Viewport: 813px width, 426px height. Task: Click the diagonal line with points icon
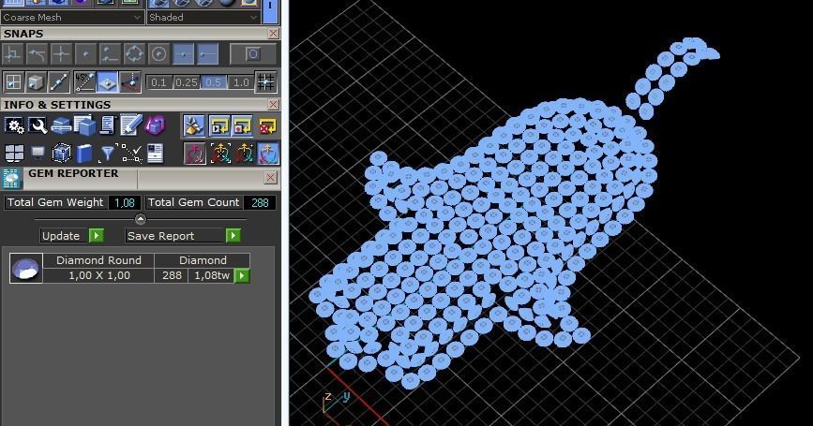58,81
